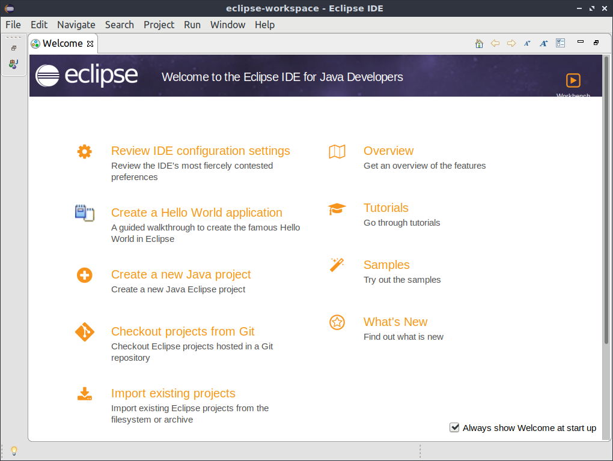
Task: Click the Navigate Forward arrow icon
Action: (x=511, y=43)
